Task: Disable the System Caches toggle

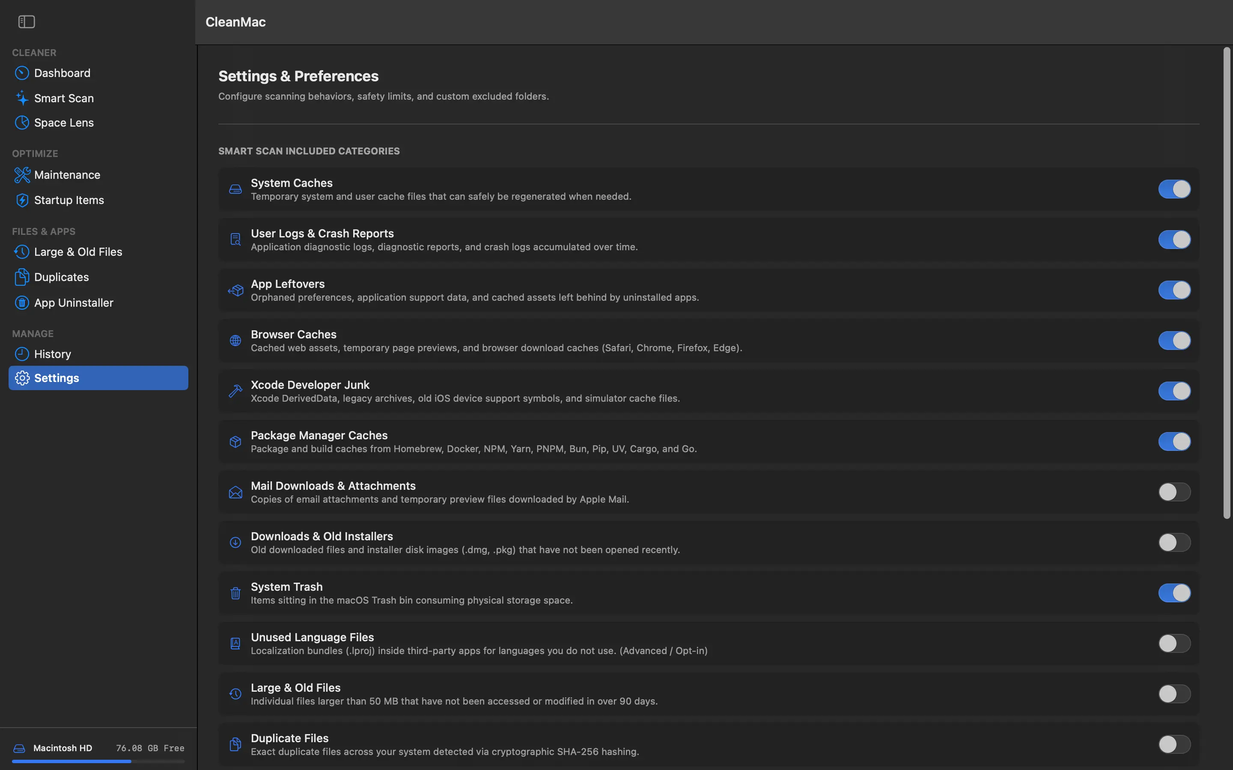Action: coord(1174,189)
